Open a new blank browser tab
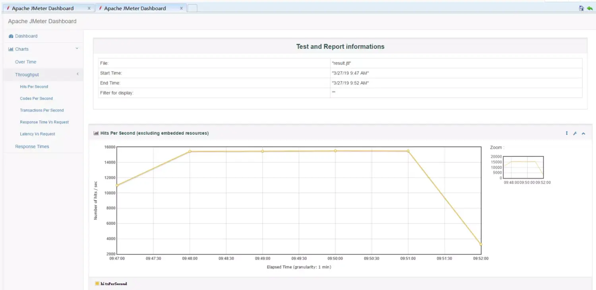The width and height of the screenshot is (596, 290). tap(192, 8)
